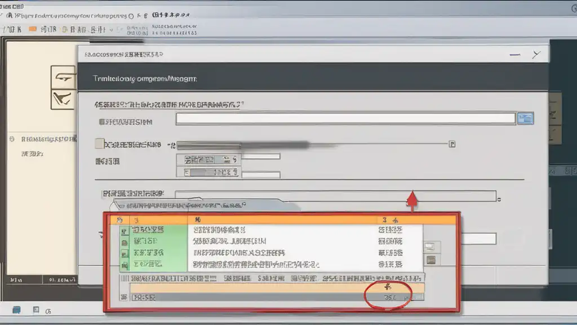Close the dialog with the X button
Image resolution: width=577 pixels, height=325 pixels.
(x=536, y=55)
